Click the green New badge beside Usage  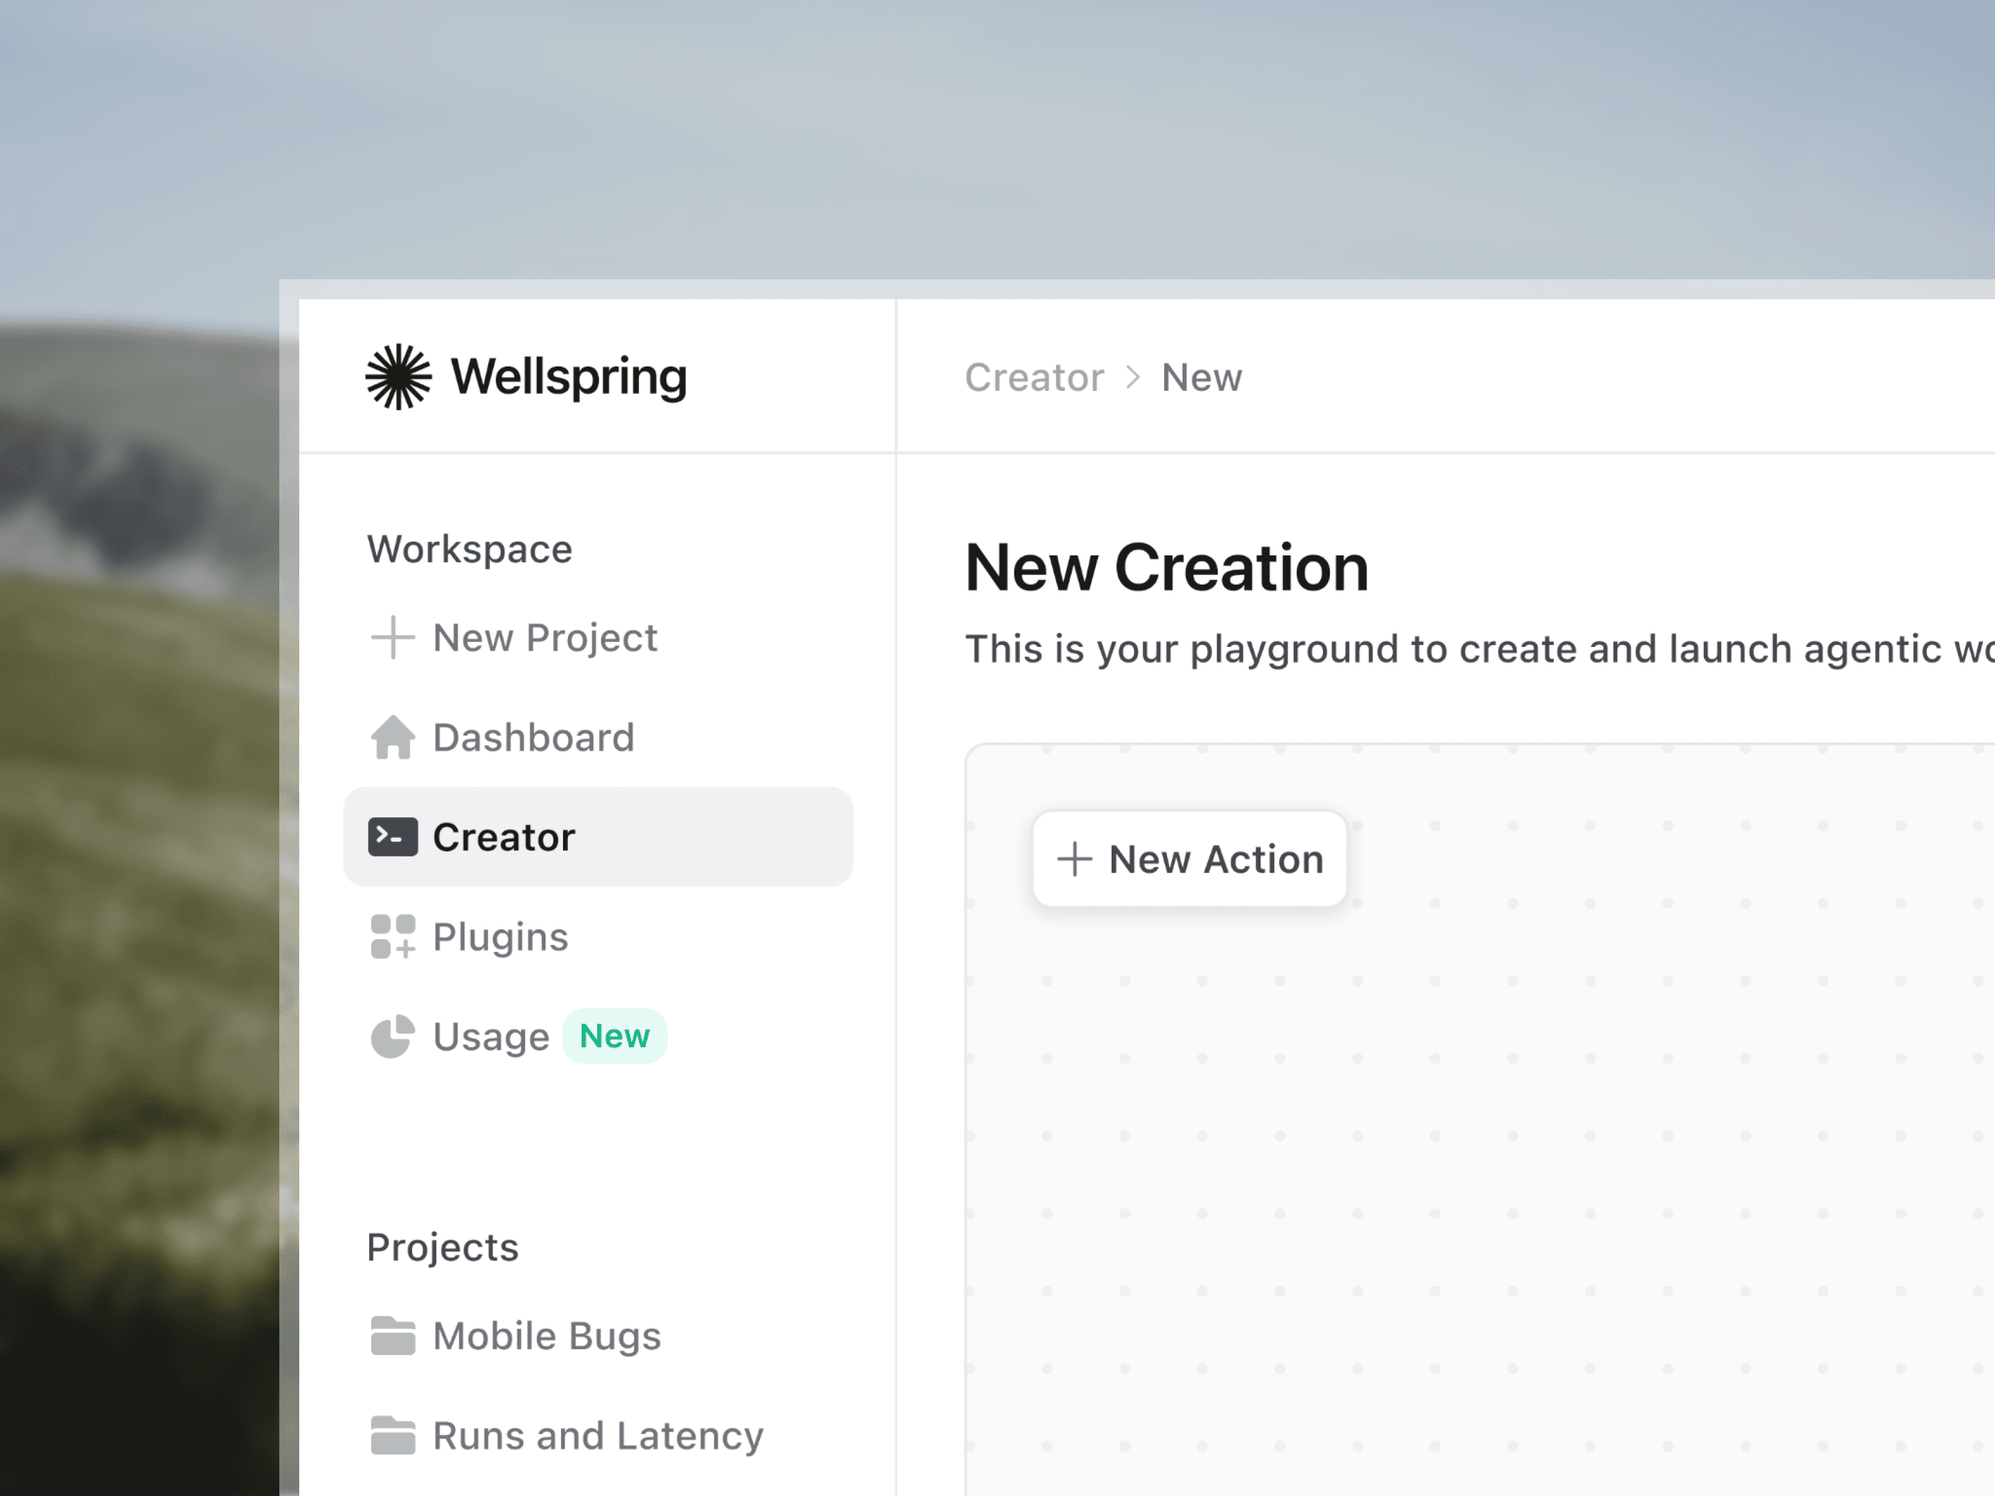[614, 1036]
